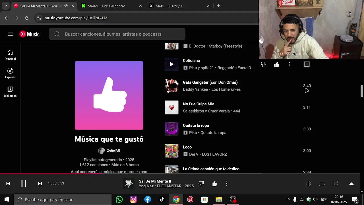Open Instagram from the taskbar
Viewport: 364px width, 205px height.
click(133, 200)
